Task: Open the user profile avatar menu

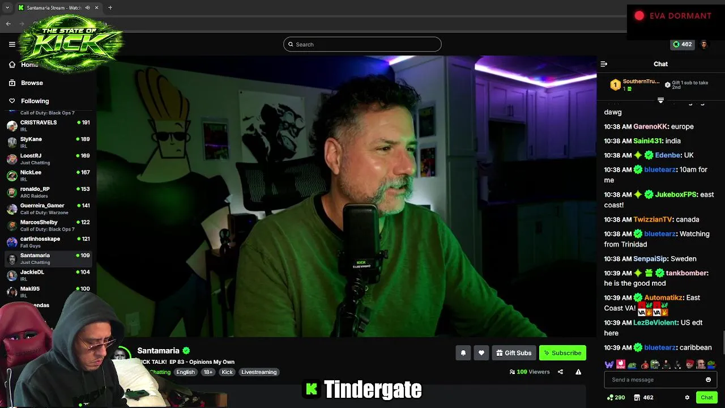Action: coord(704,44)
